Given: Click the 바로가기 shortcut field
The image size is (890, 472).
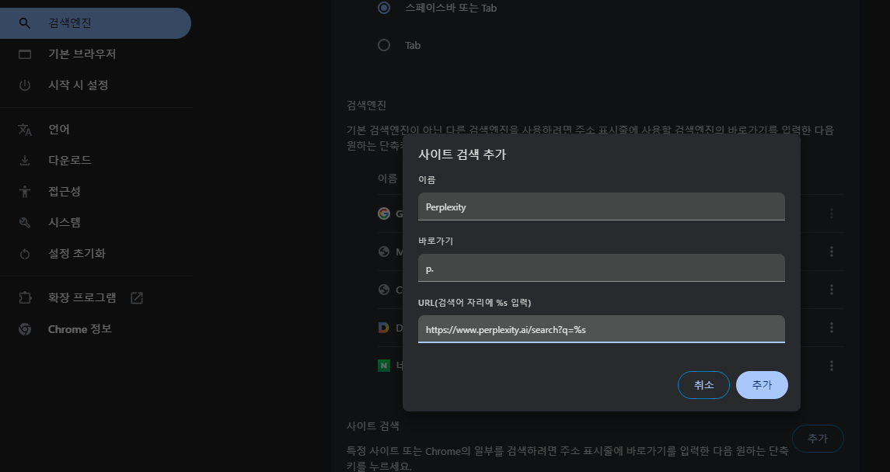Looking at the screenshot, I should click(x=601, y=268).
